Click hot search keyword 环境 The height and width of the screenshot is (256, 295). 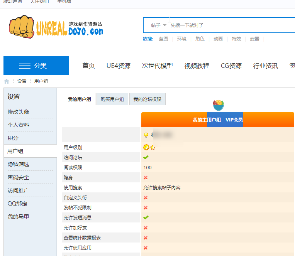coord(182,39)
